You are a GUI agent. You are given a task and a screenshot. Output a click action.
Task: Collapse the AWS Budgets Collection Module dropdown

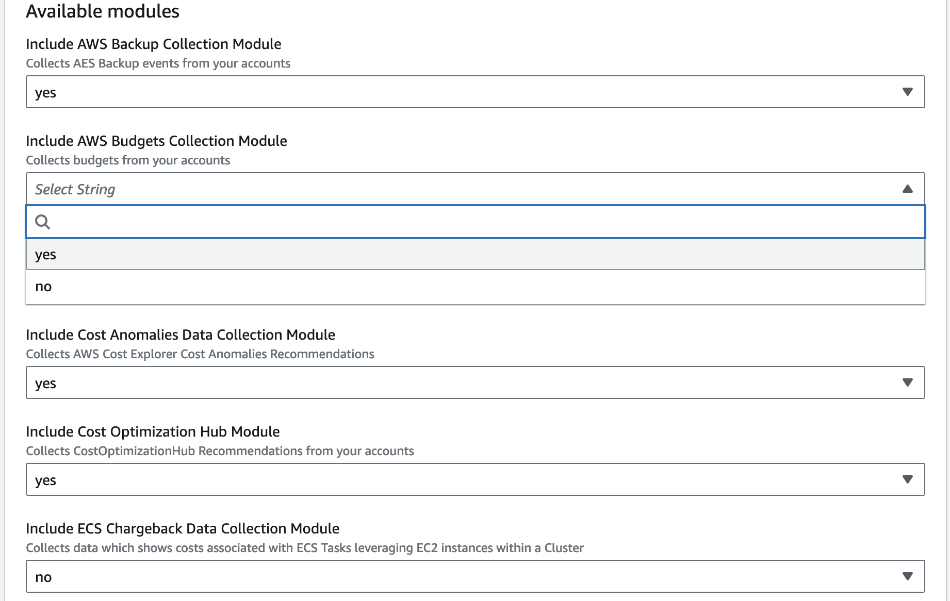475,189
